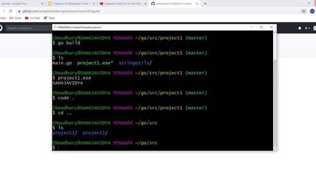Open the YouTube bookmark

(33, 18)
